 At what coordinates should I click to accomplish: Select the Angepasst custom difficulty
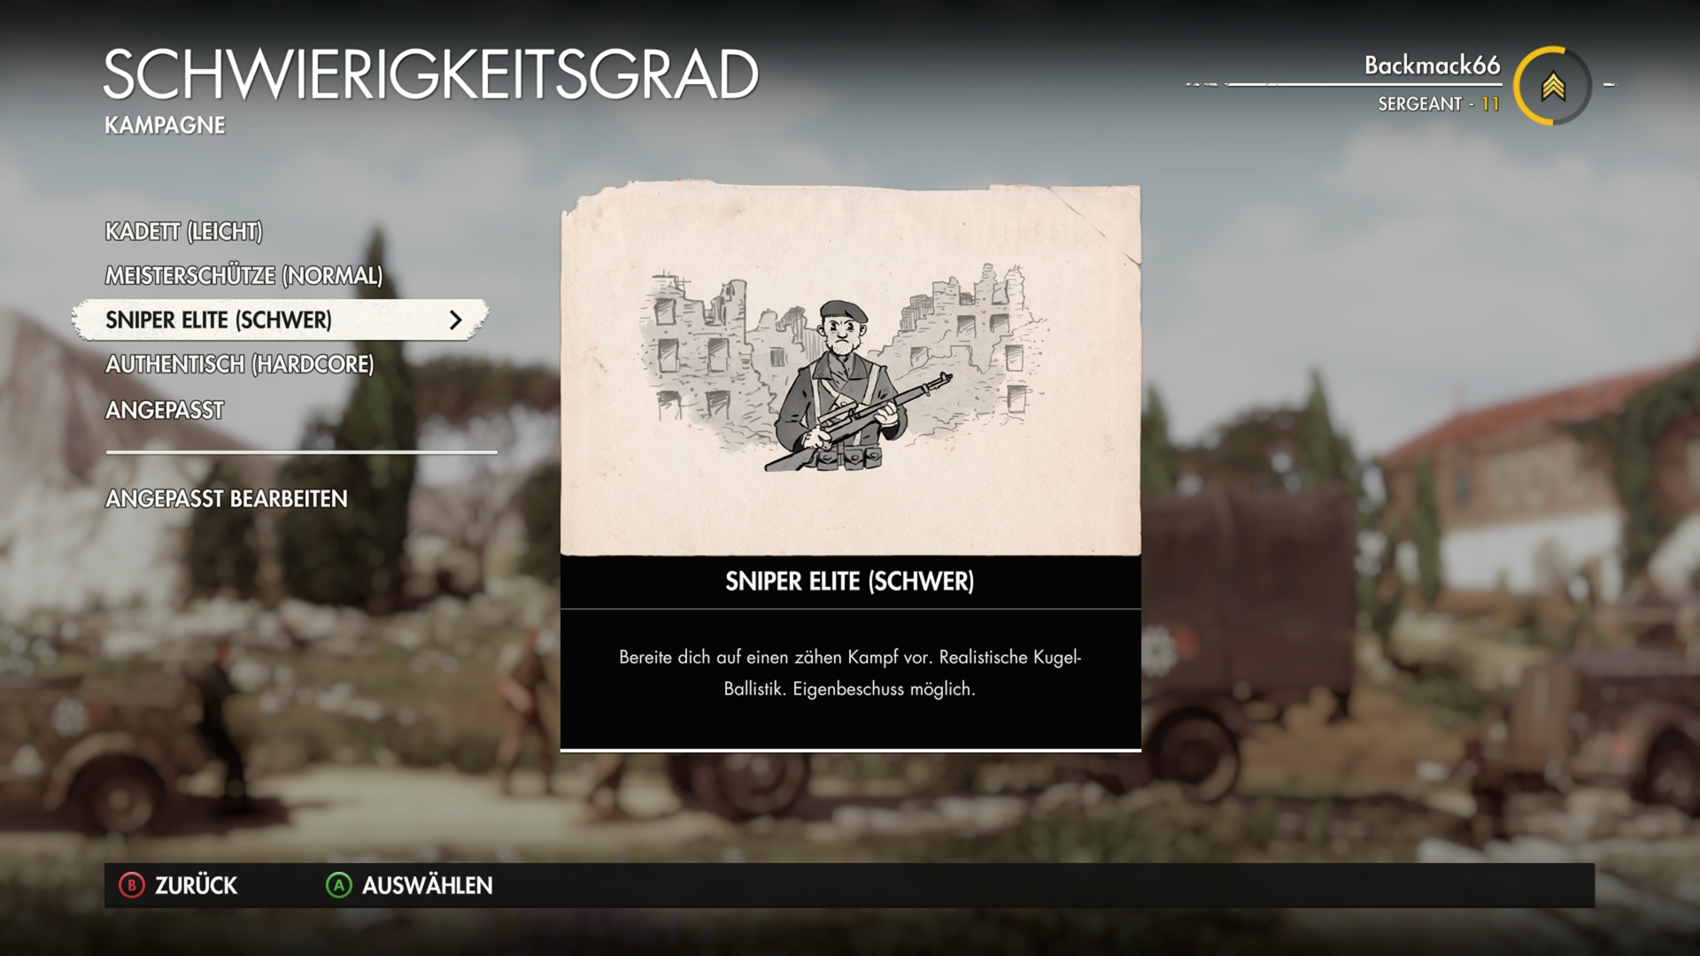pyautogui.click(x=165, y=410)
